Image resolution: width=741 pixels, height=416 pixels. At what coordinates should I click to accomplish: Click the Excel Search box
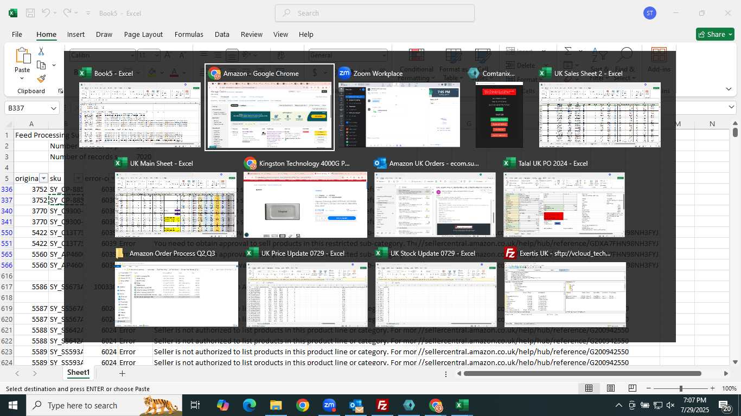(375, 13)
